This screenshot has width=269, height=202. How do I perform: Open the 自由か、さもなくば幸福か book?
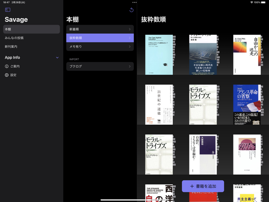[x=203, y=155]
